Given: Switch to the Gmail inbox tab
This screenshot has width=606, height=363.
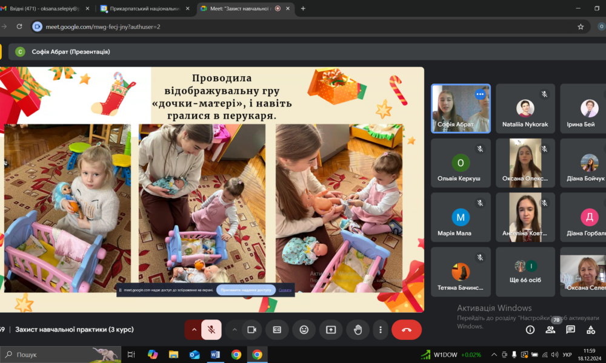Looking at the screenshot, I should 42,8.
